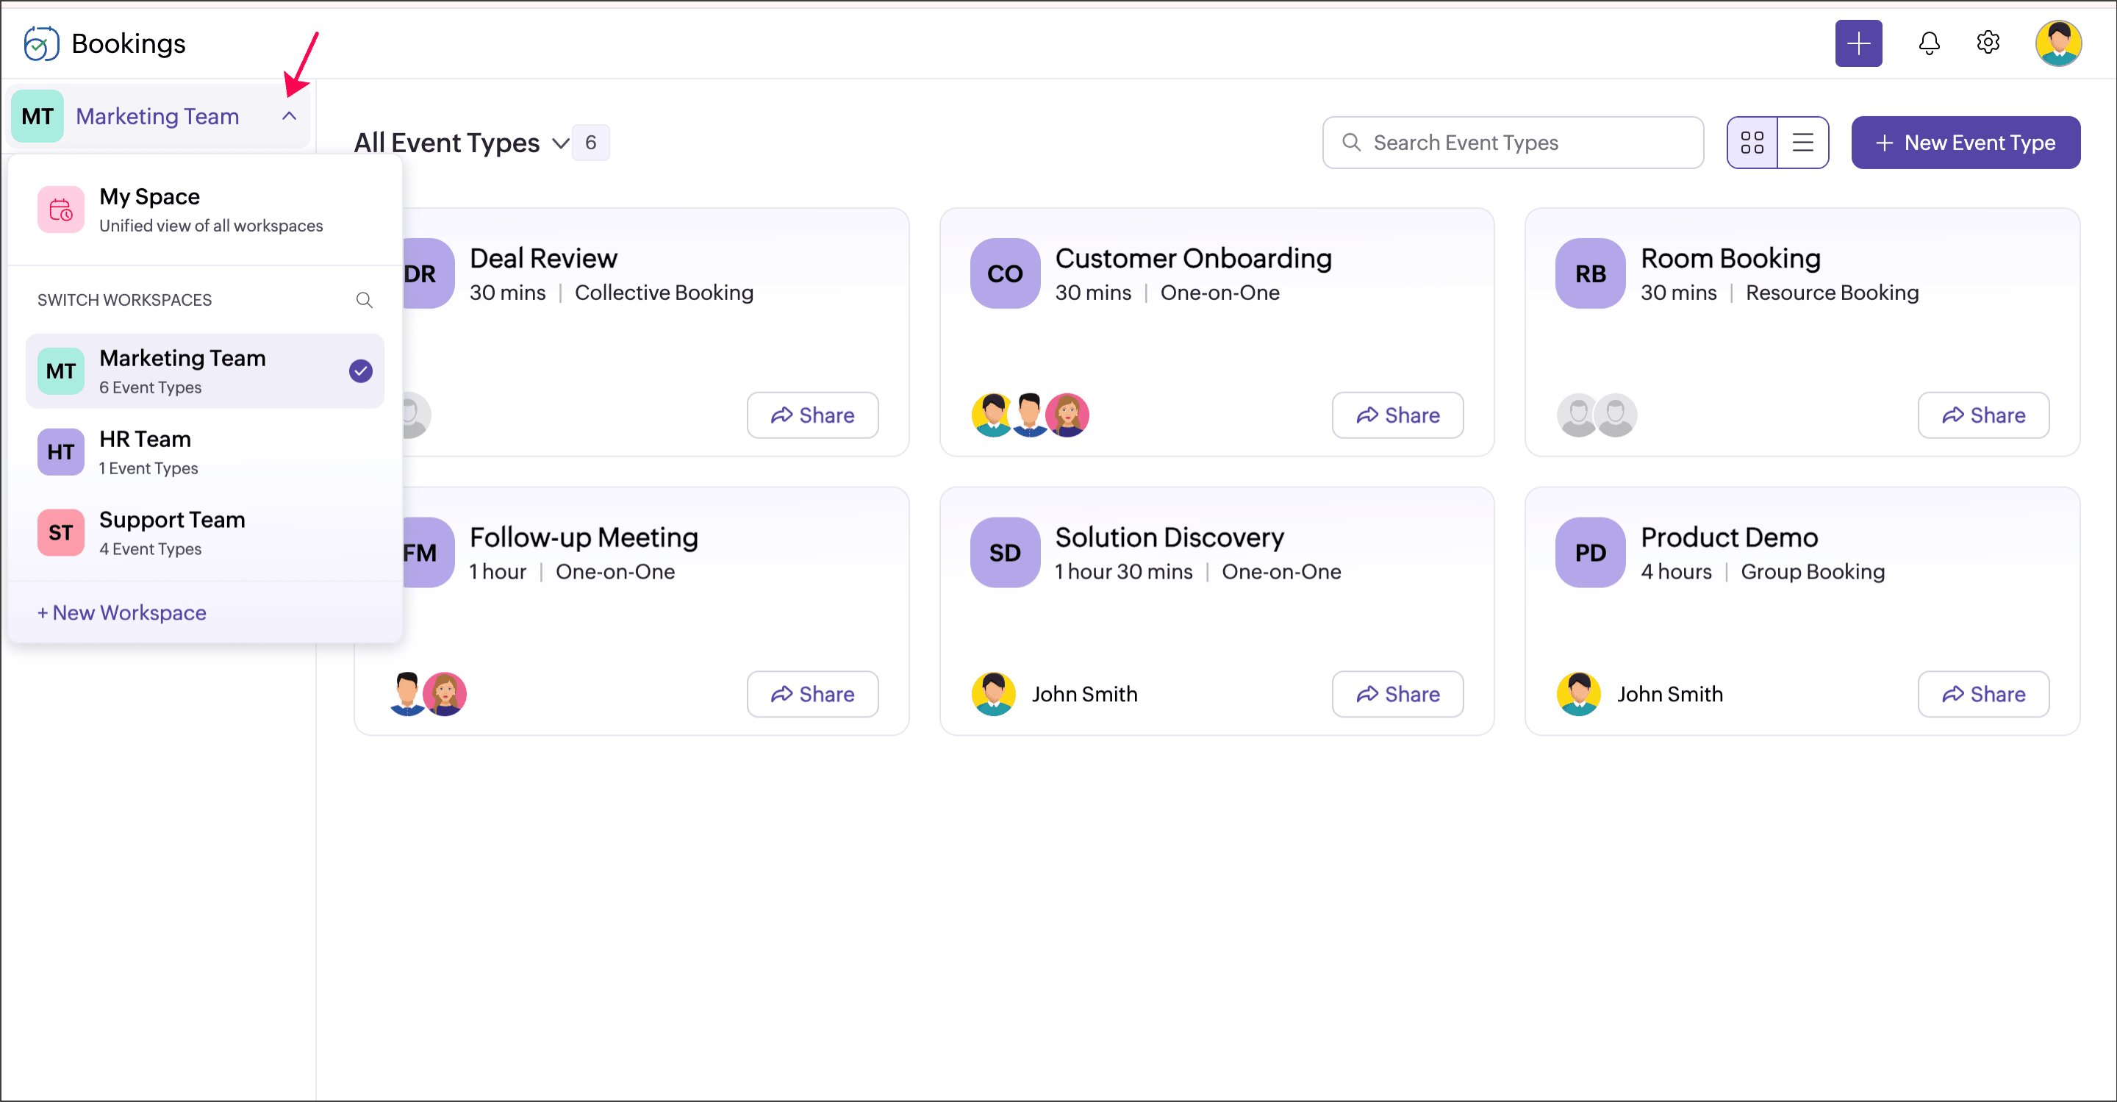This screenshot has height=1102, width=2117.
Task: Switch to the list view layout
Action: pyautogui.click(x=1802, y=143)
